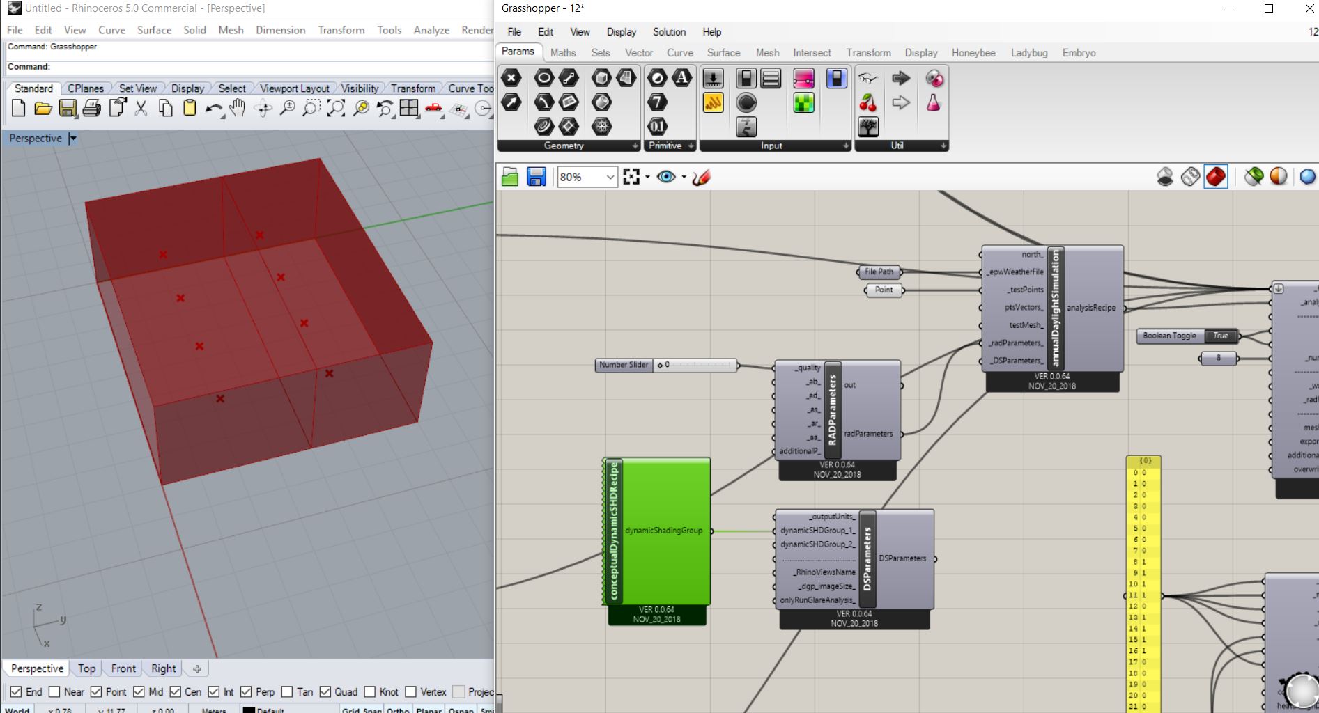Viewport: 1319px width, 713px height.
Task: Expand the Primitive panel group
Action: click(691, 146)
